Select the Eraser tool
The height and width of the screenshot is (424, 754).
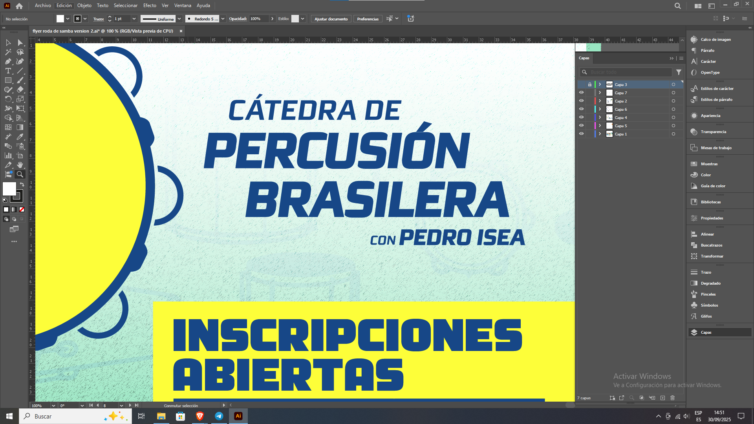[x=20, y=90]
